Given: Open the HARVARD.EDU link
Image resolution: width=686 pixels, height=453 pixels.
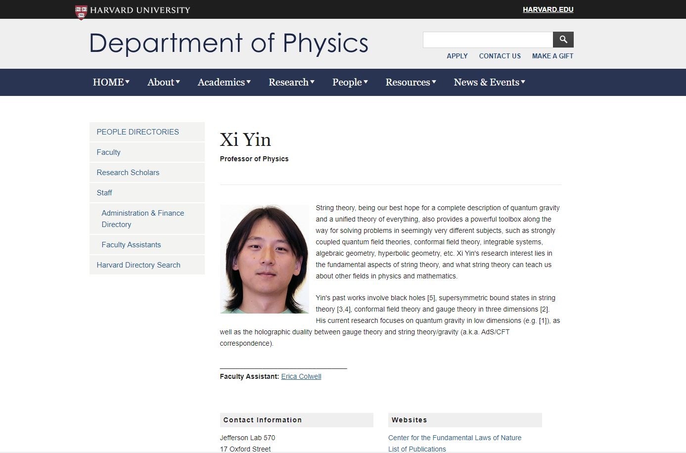Looking at the screenshot, I should 548,9.
